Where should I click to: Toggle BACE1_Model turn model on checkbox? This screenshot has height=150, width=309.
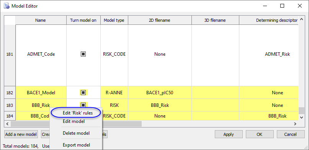click(83, 92)
